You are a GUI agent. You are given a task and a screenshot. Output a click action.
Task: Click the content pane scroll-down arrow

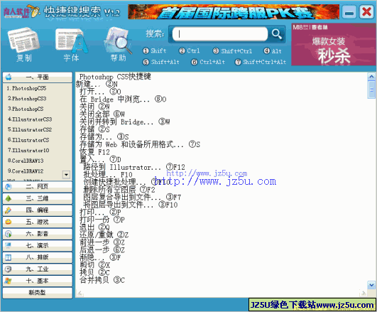(371, 285)
